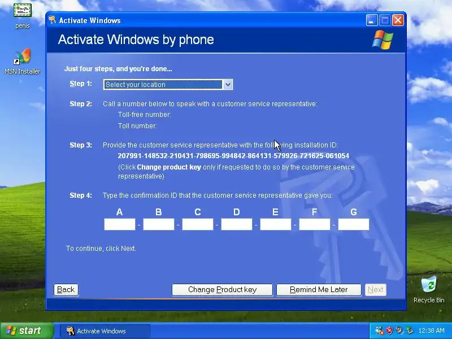Image resolution: width=452 pixels, height=339 pixels.
Task: Focus confirmation ID field C
Action: point(198,224)
